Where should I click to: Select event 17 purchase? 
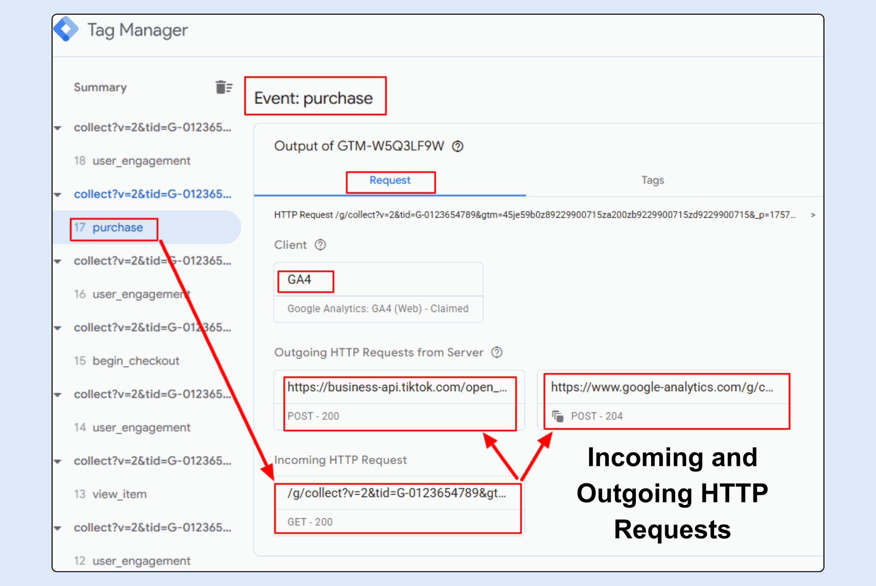tap(117, 228)
